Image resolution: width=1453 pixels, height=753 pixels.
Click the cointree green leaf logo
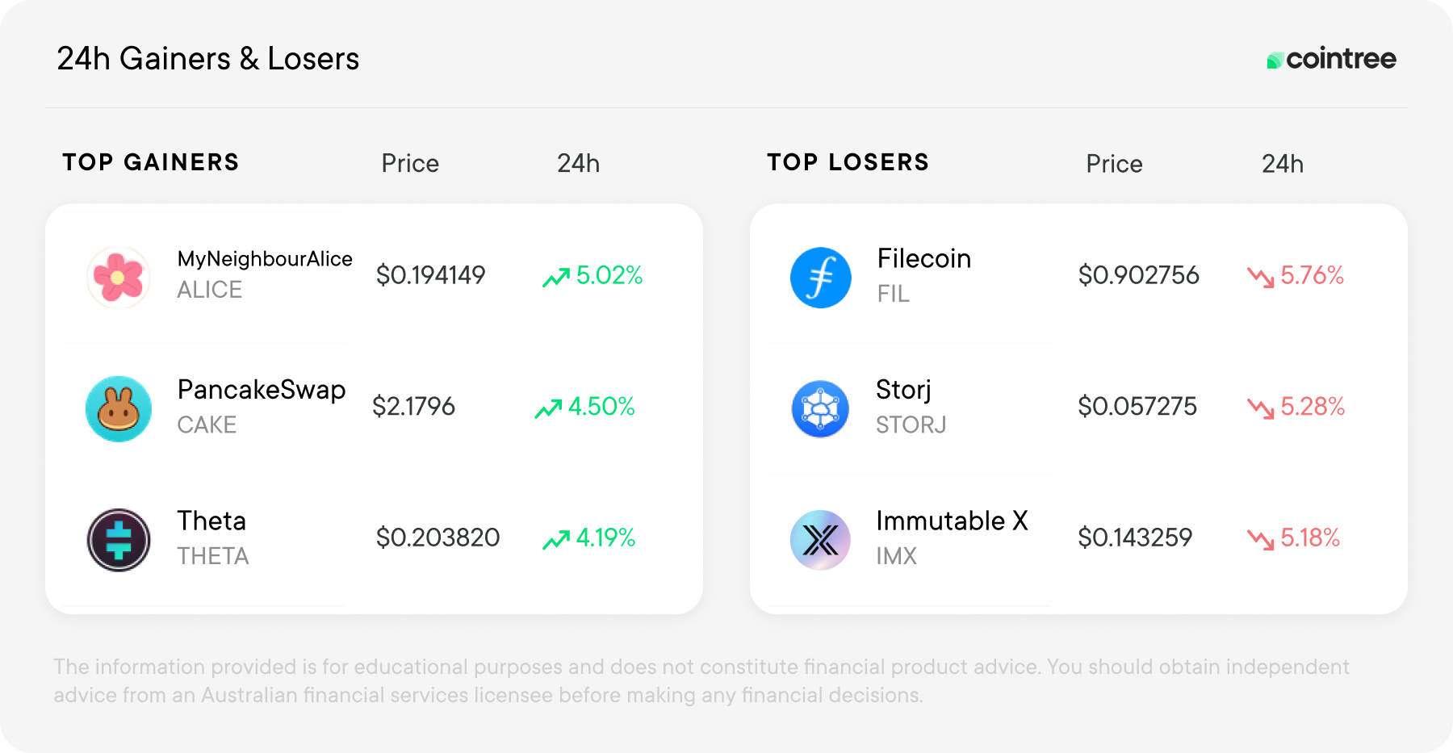1275,61
